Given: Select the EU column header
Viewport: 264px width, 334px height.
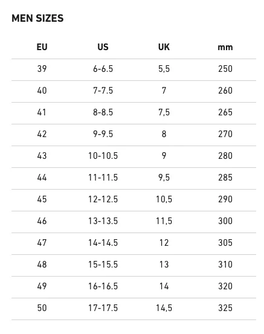Looking at the screenshot, I should pyautogui.click(x=42, y=47).
